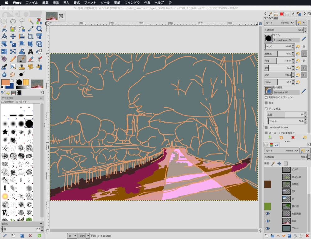Hide the グレー layer using its eye icon
The width and height of the screenshot is (311, 239).
[x=267, y=228]
